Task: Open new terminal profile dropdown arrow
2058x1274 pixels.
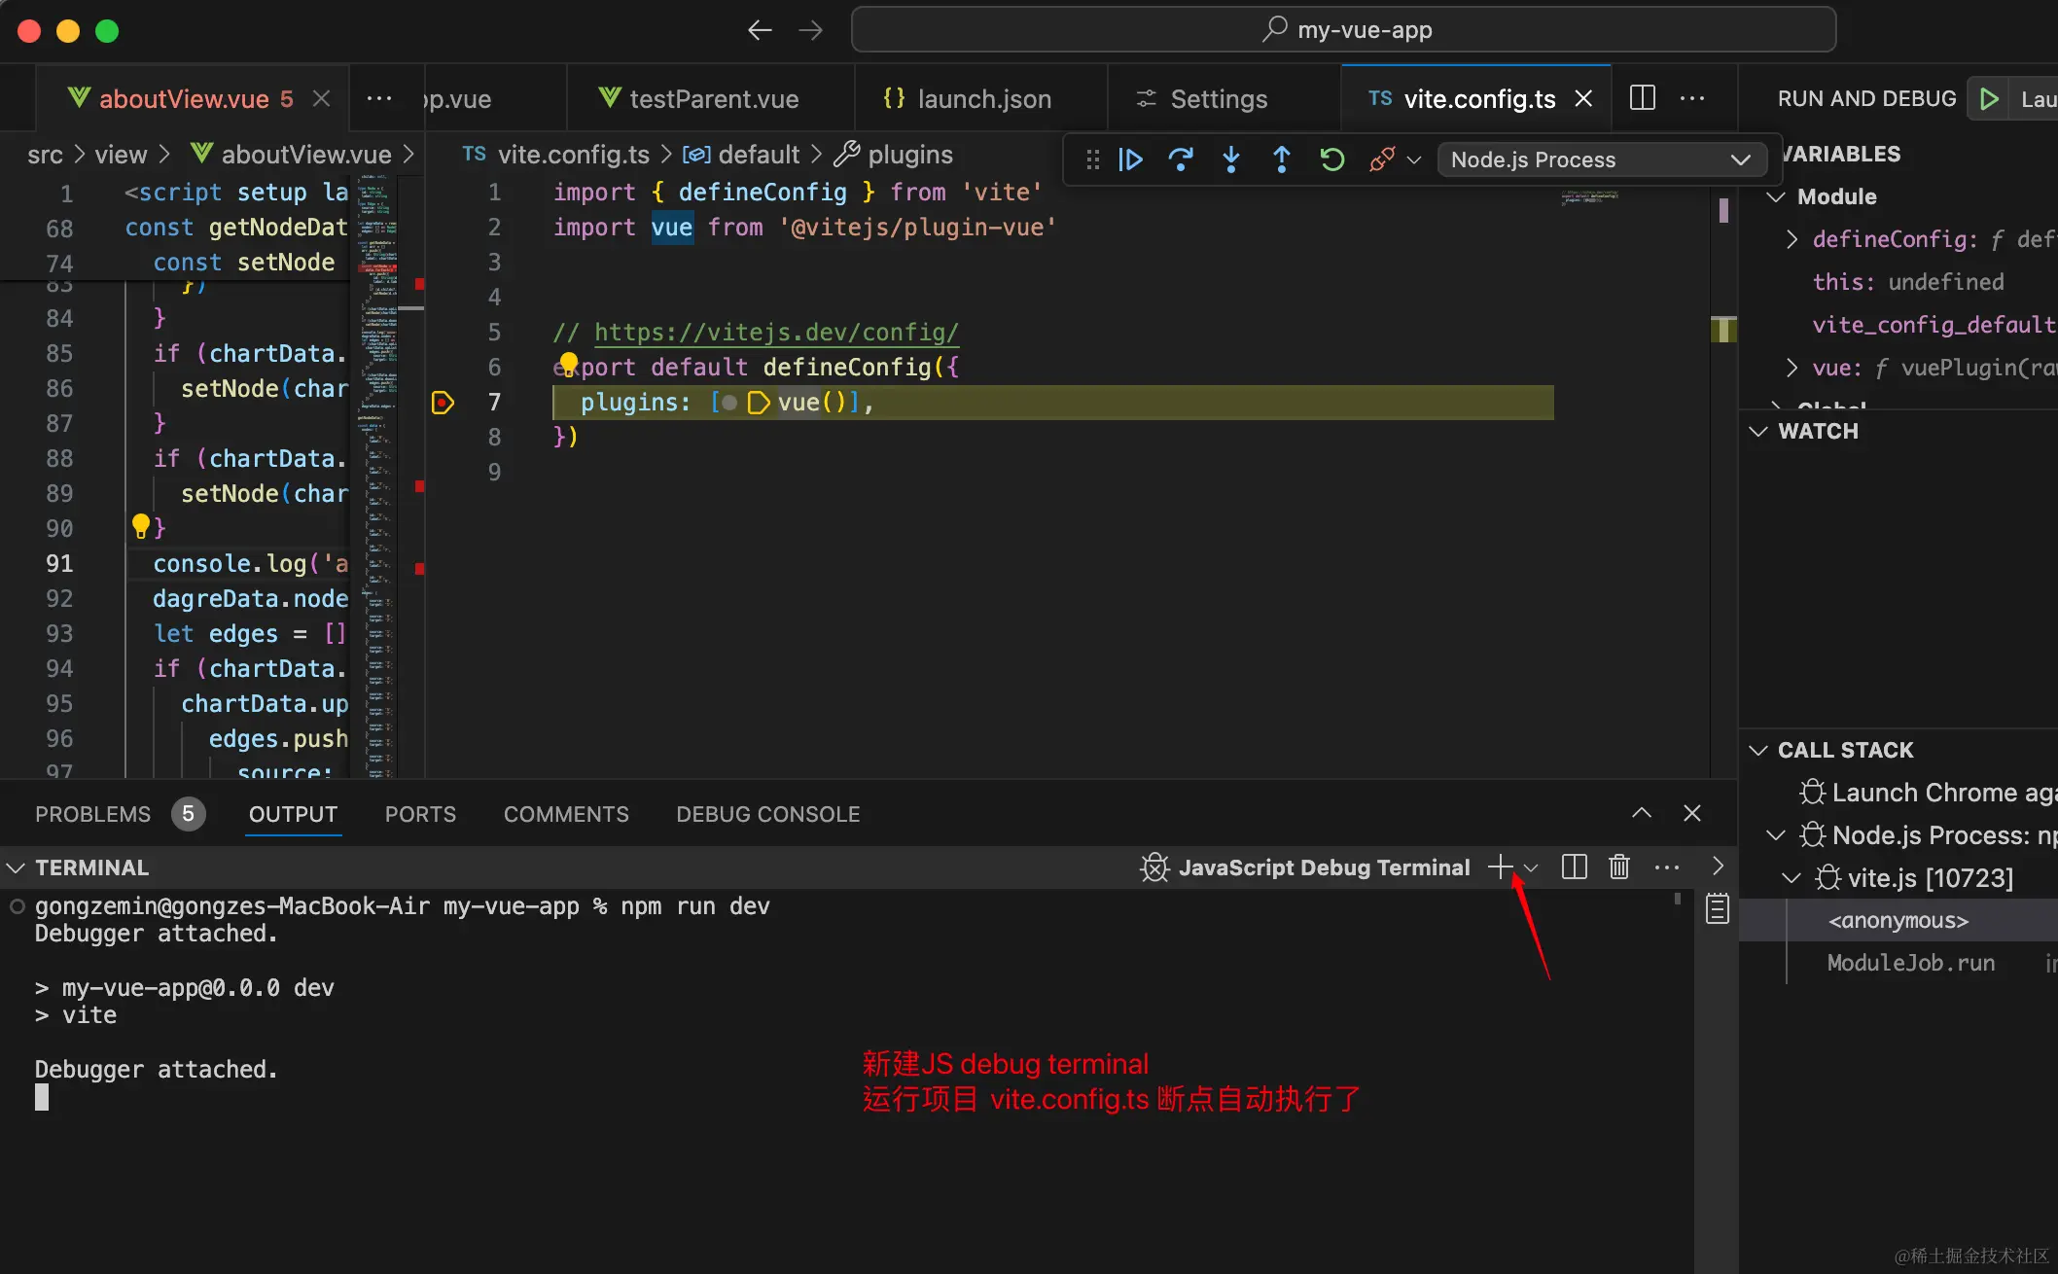Action: tap(1532, 867)
